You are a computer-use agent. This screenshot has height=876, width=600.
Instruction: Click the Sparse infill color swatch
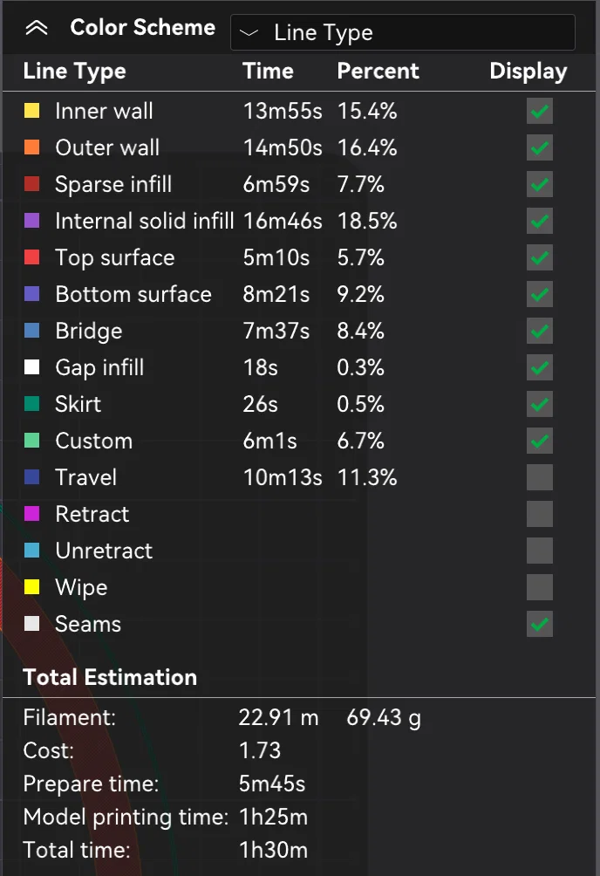tap(32, 184)
